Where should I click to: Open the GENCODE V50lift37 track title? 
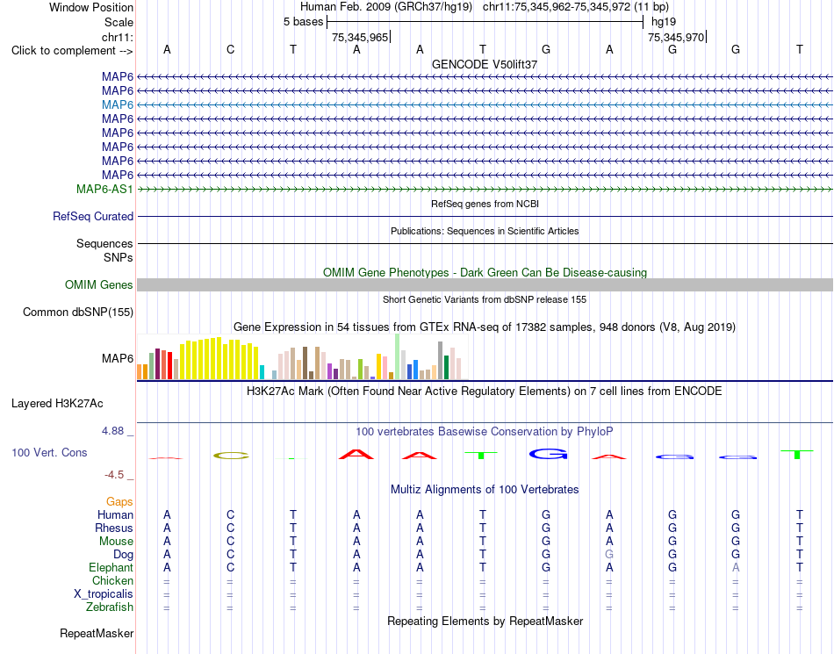(485, 64)
